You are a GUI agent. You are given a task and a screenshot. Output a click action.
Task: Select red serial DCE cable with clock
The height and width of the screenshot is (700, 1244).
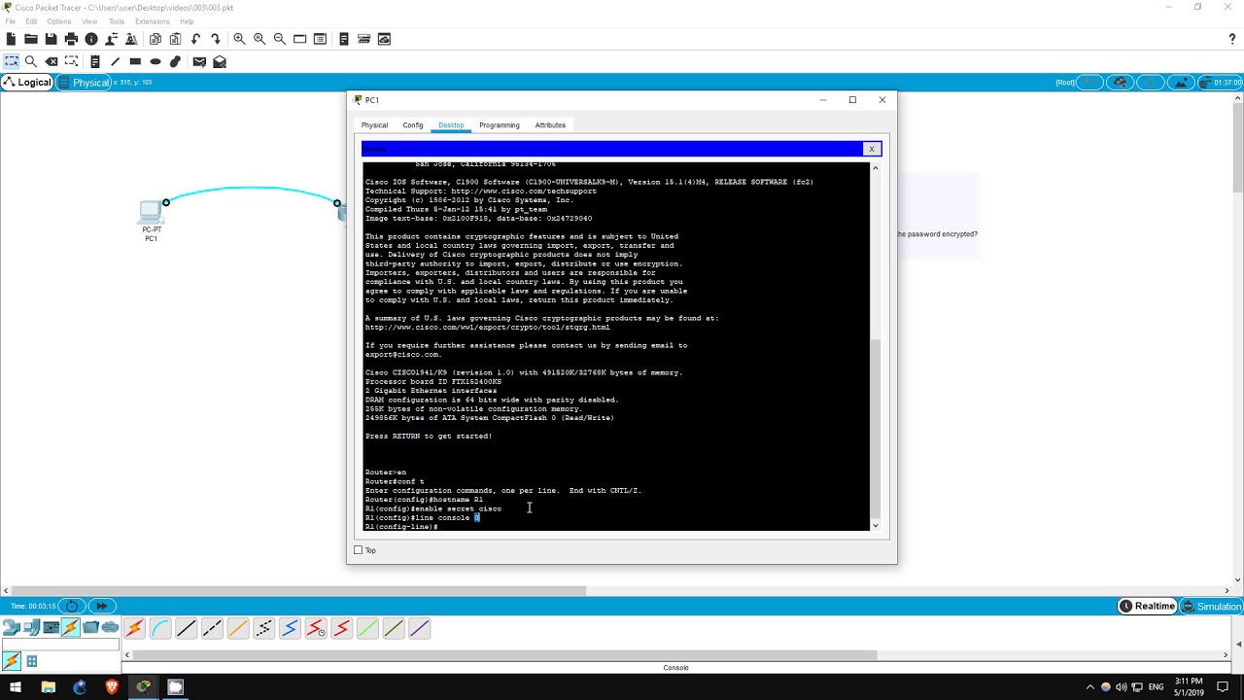coord(316,629)
